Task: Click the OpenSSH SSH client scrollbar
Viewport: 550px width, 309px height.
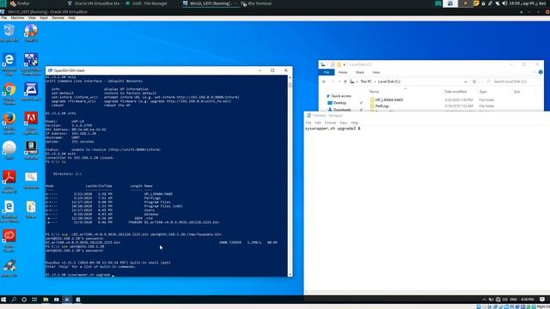Action: coord(290,176)
